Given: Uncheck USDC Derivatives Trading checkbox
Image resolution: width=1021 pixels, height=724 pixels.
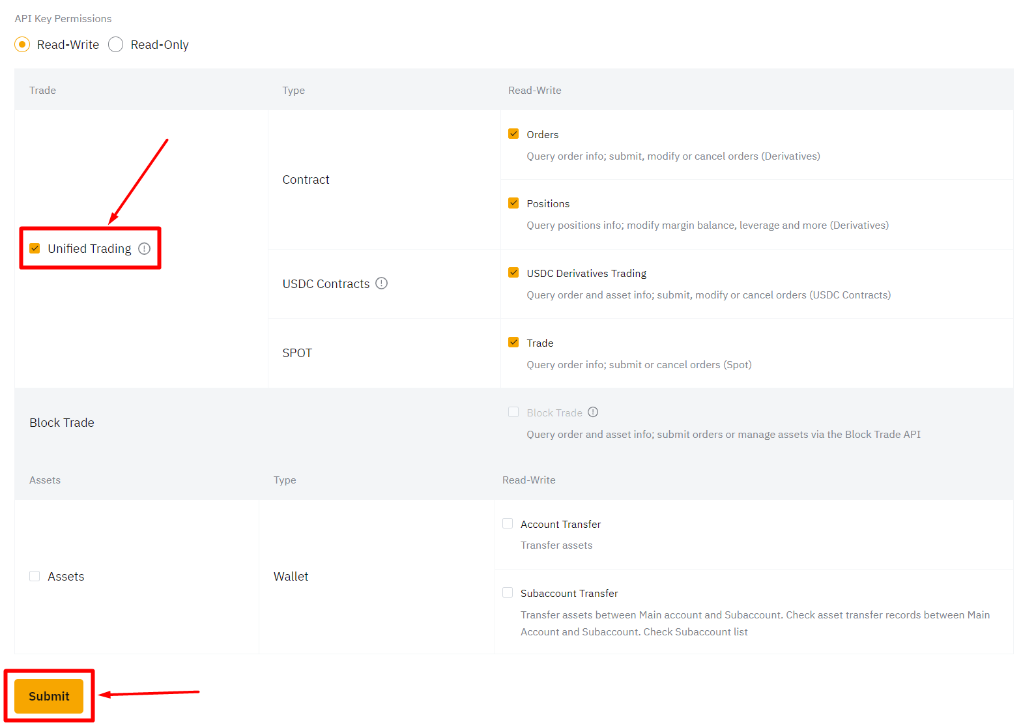Looking at the screenshot, I should [513, 272].
